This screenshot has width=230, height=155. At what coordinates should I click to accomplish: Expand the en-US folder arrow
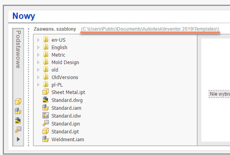click(38, 40)
